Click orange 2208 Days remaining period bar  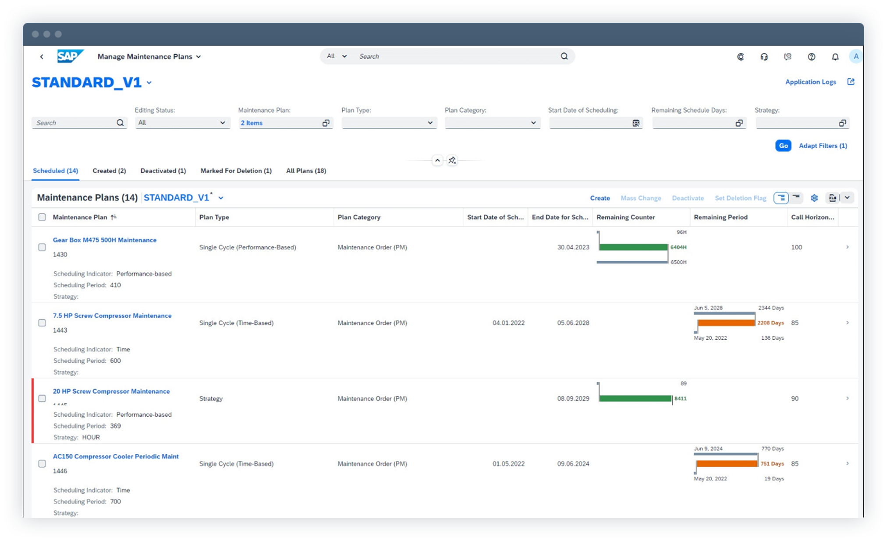point(726,323)
